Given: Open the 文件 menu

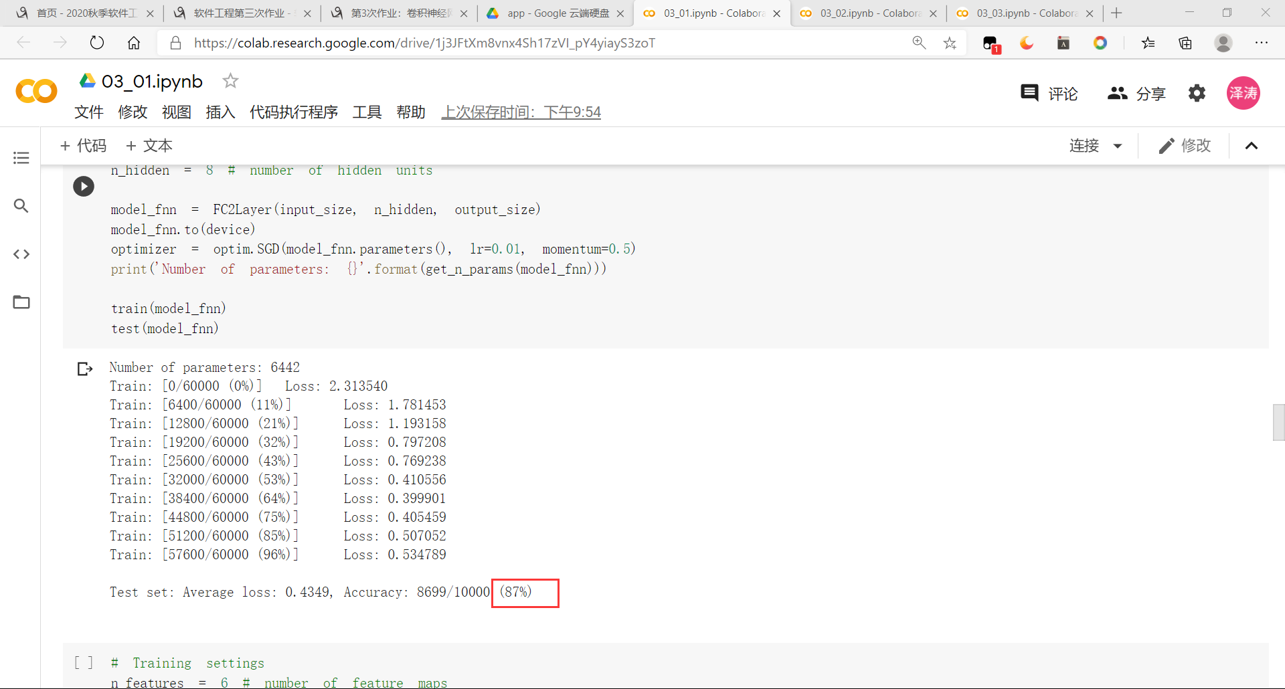Looking at the screenshot, I should point(89,112).
